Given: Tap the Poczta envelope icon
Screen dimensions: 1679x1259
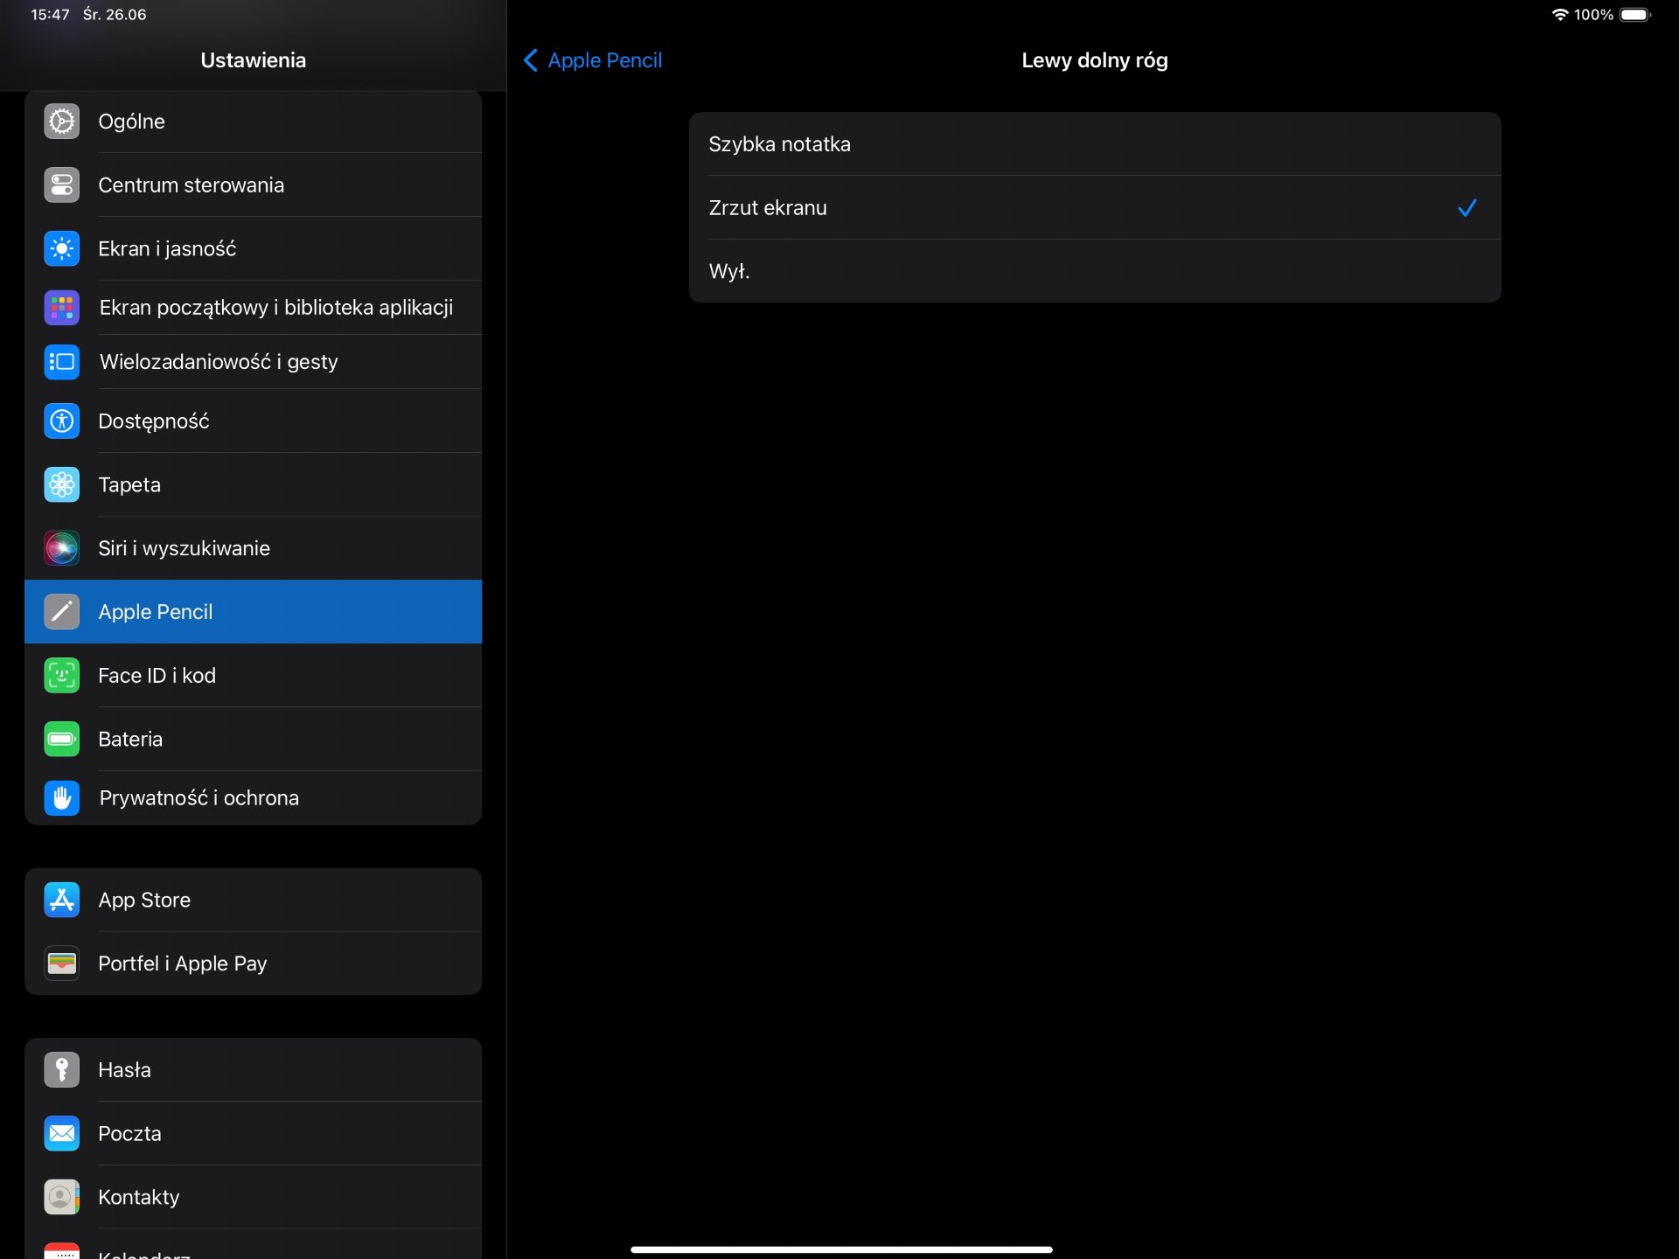Looking at the screenshot, I should tap(61, 1134).
